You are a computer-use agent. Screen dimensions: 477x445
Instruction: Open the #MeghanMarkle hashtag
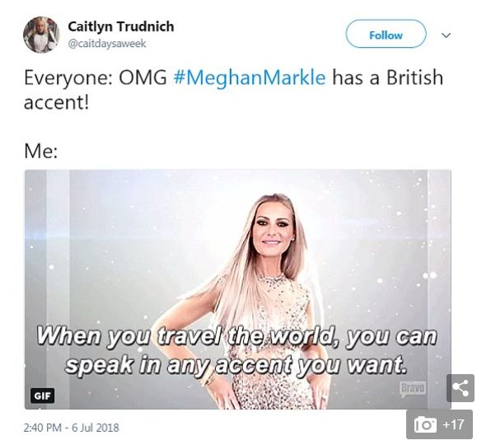[x=250, y=77]
